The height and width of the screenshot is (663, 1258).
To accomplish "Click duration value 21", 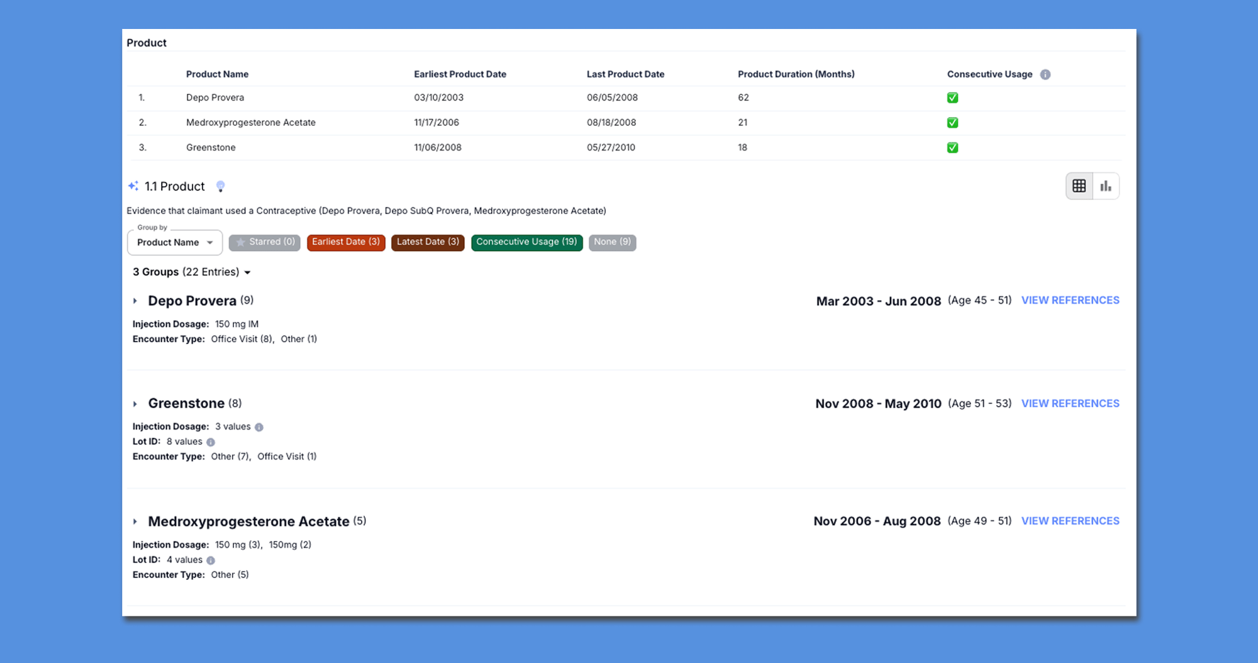I will point(743,123).
